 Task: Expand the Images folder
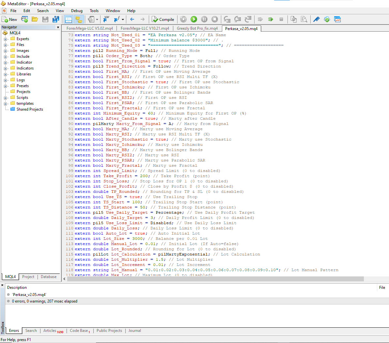pos(5,51)
